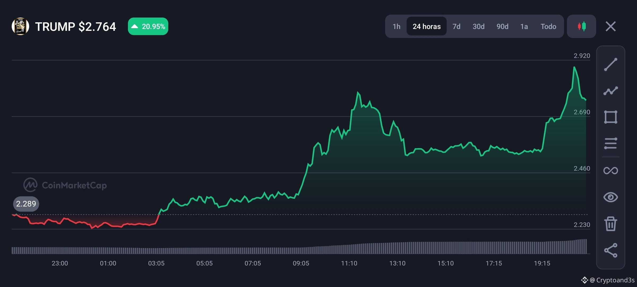Toggle drawings visibility with the eye icon
This screenshot has height=287, width=637.
pos(610,197)
